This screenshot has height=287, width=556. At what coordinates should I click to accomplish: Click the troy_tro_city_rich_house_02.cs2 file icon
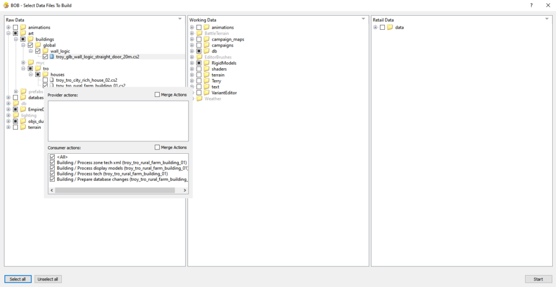(x=52, y=80)
